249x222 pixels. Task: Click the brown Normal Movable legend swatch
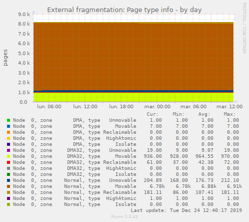pos(9,186)
